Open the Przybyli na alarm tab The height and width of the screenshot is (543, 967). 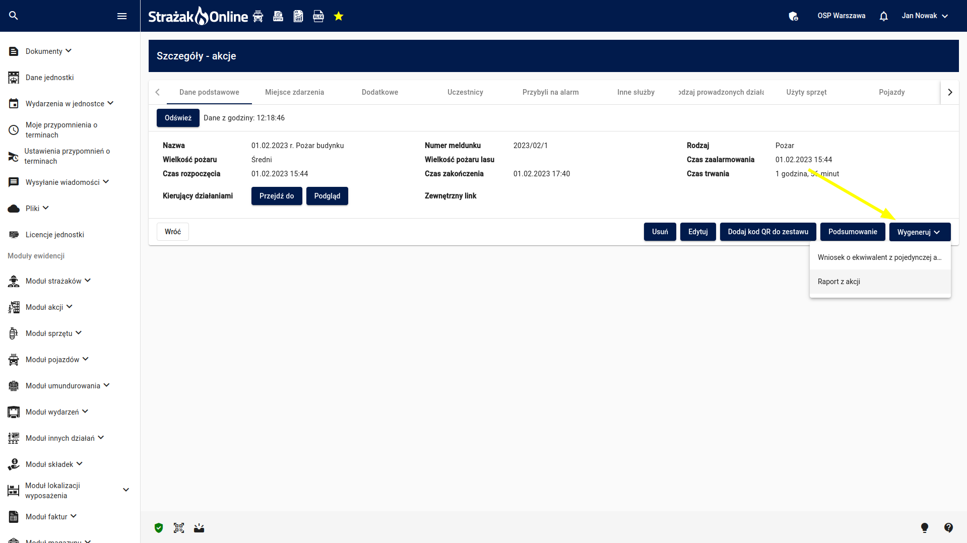[x=550, y=92]
